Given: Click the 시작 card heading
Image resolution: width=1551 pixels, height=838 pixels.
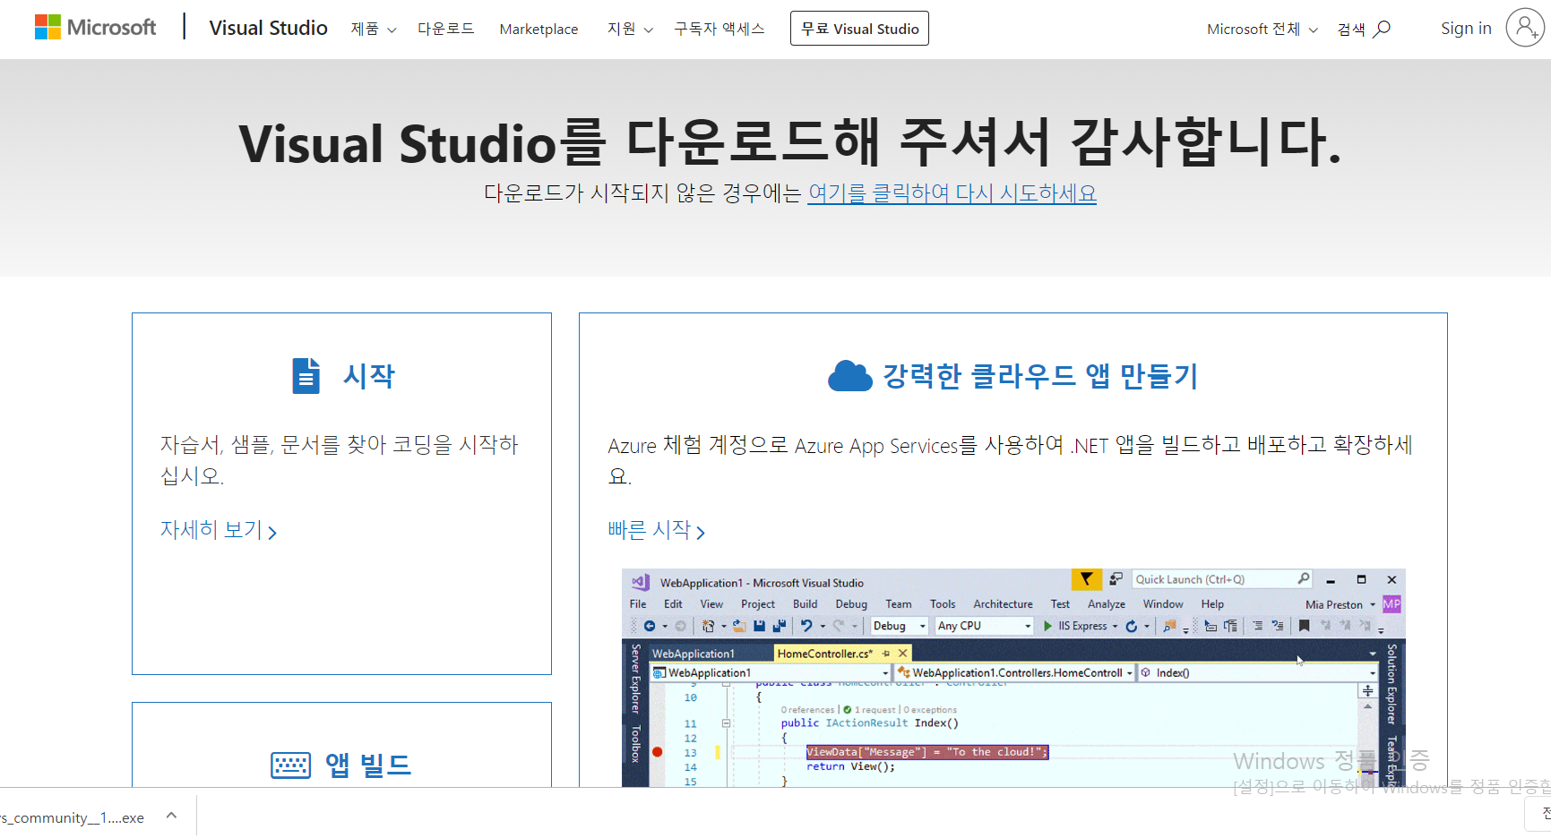Looking at the screenshot, I should coord(369,376).
